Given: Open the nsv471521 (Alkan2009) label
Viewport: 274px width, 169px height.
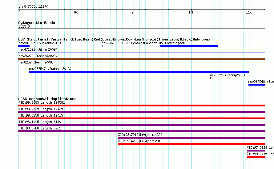Looking at the screenshot, I should coord(38,49).
